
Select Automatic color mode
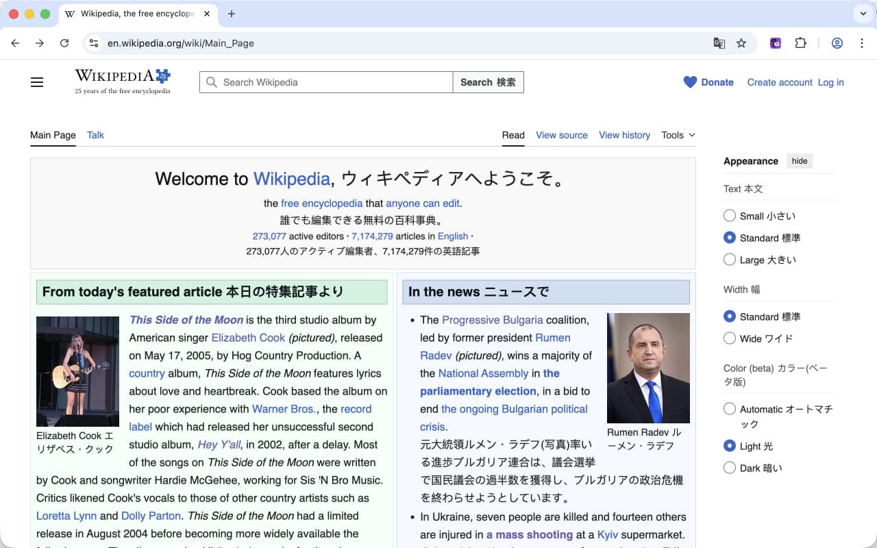[730, 409]
